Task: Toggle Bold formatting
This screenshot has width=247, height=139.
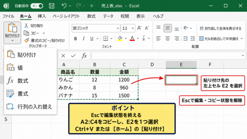Action: pyautogui.click(x=76, y=39)
